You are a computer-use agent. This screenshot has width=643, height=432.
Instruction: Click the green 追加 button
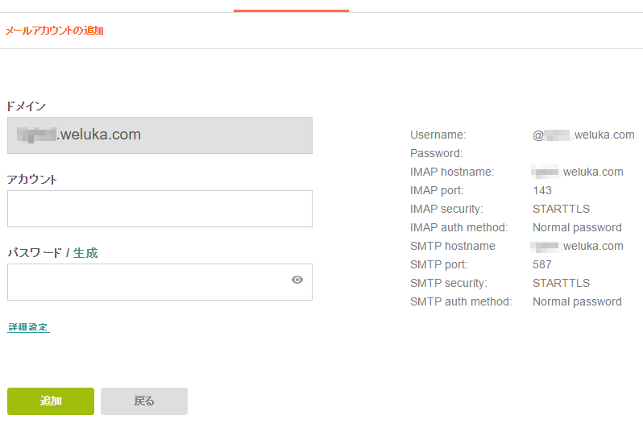pyautogui.click(x=51, y=401)
